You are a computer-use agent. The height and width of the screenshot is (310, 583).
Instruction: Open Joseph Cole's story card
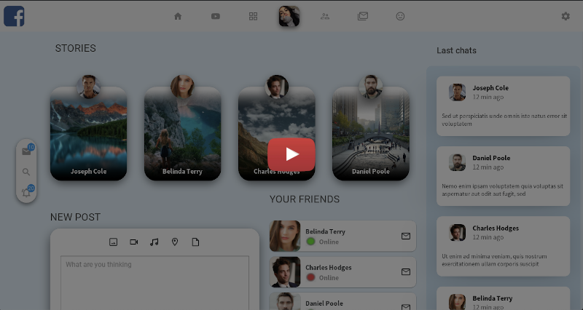(x=88, y=134)
